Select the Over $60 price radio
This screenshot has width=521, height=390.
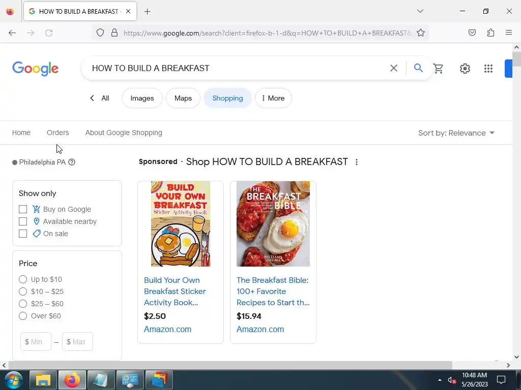[23, 316]
